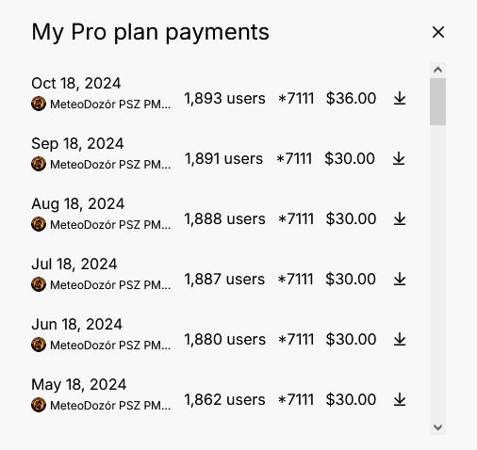
Task: Download the Jul 18, 2024 invoice
Action: (x=400, y=279)
